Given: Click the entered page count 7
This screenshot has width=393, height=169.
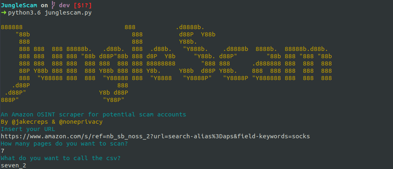Looking at the screenshot, I should point(3,151).
